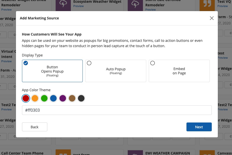Pick the orange color theme swatch
This screenshot has height=155, width=232.
(x=35, y=98)
